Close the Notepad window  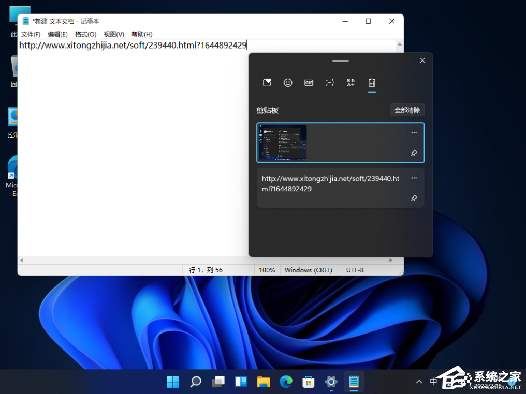[x=392, y=21]
